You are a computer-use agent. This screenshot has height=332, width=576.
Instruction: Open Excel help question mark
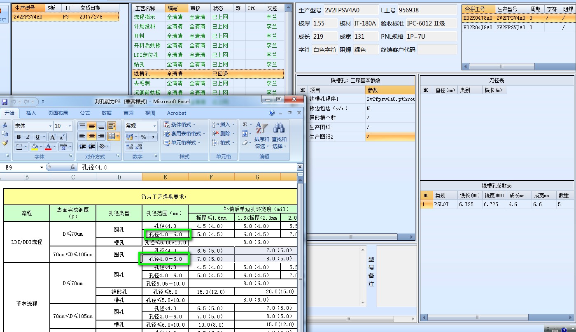pyautogui.click(x=272, y=113)
